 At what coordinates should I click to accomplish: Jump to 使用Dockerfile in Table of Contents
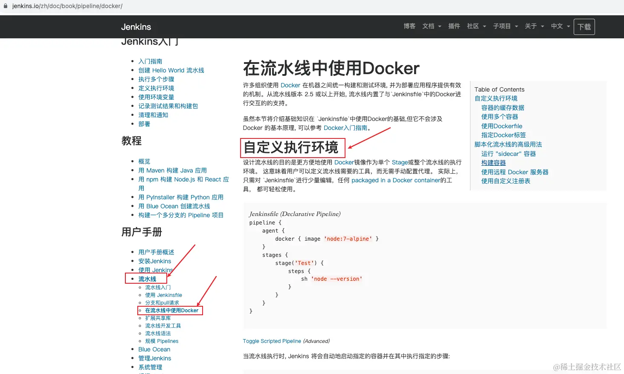(x=502, y=126)
